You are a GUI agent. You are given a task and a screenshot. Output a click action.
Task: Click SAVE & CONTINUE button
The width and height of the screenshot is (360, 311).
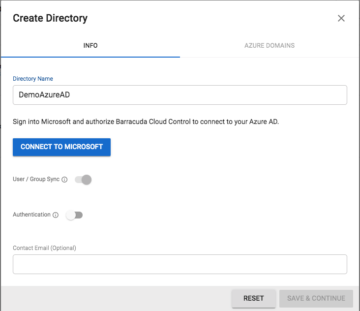[316, 298]
